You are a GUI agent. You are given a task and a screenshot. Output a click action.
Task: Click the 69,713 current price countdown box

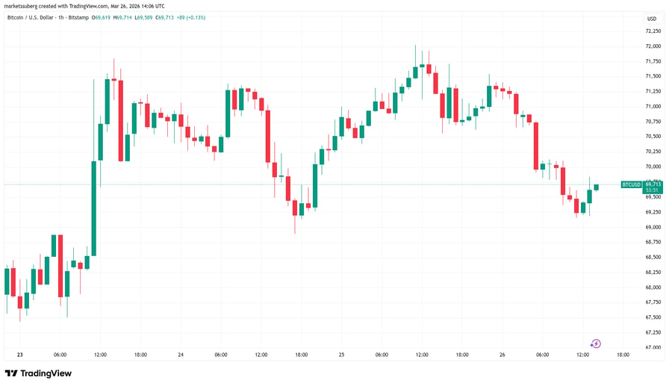[653, 187]
